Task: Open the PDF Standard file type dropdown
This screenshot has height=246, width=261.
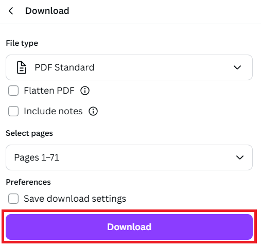Action: (x=129, y=67)
